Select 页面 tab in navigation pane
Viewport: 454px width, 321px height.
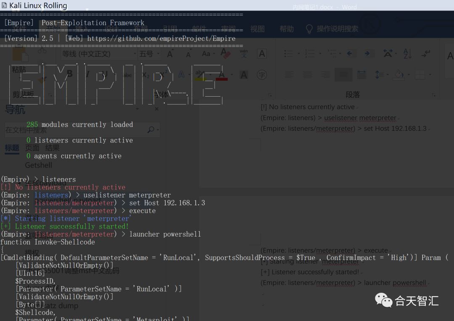(x=32, y=148)
